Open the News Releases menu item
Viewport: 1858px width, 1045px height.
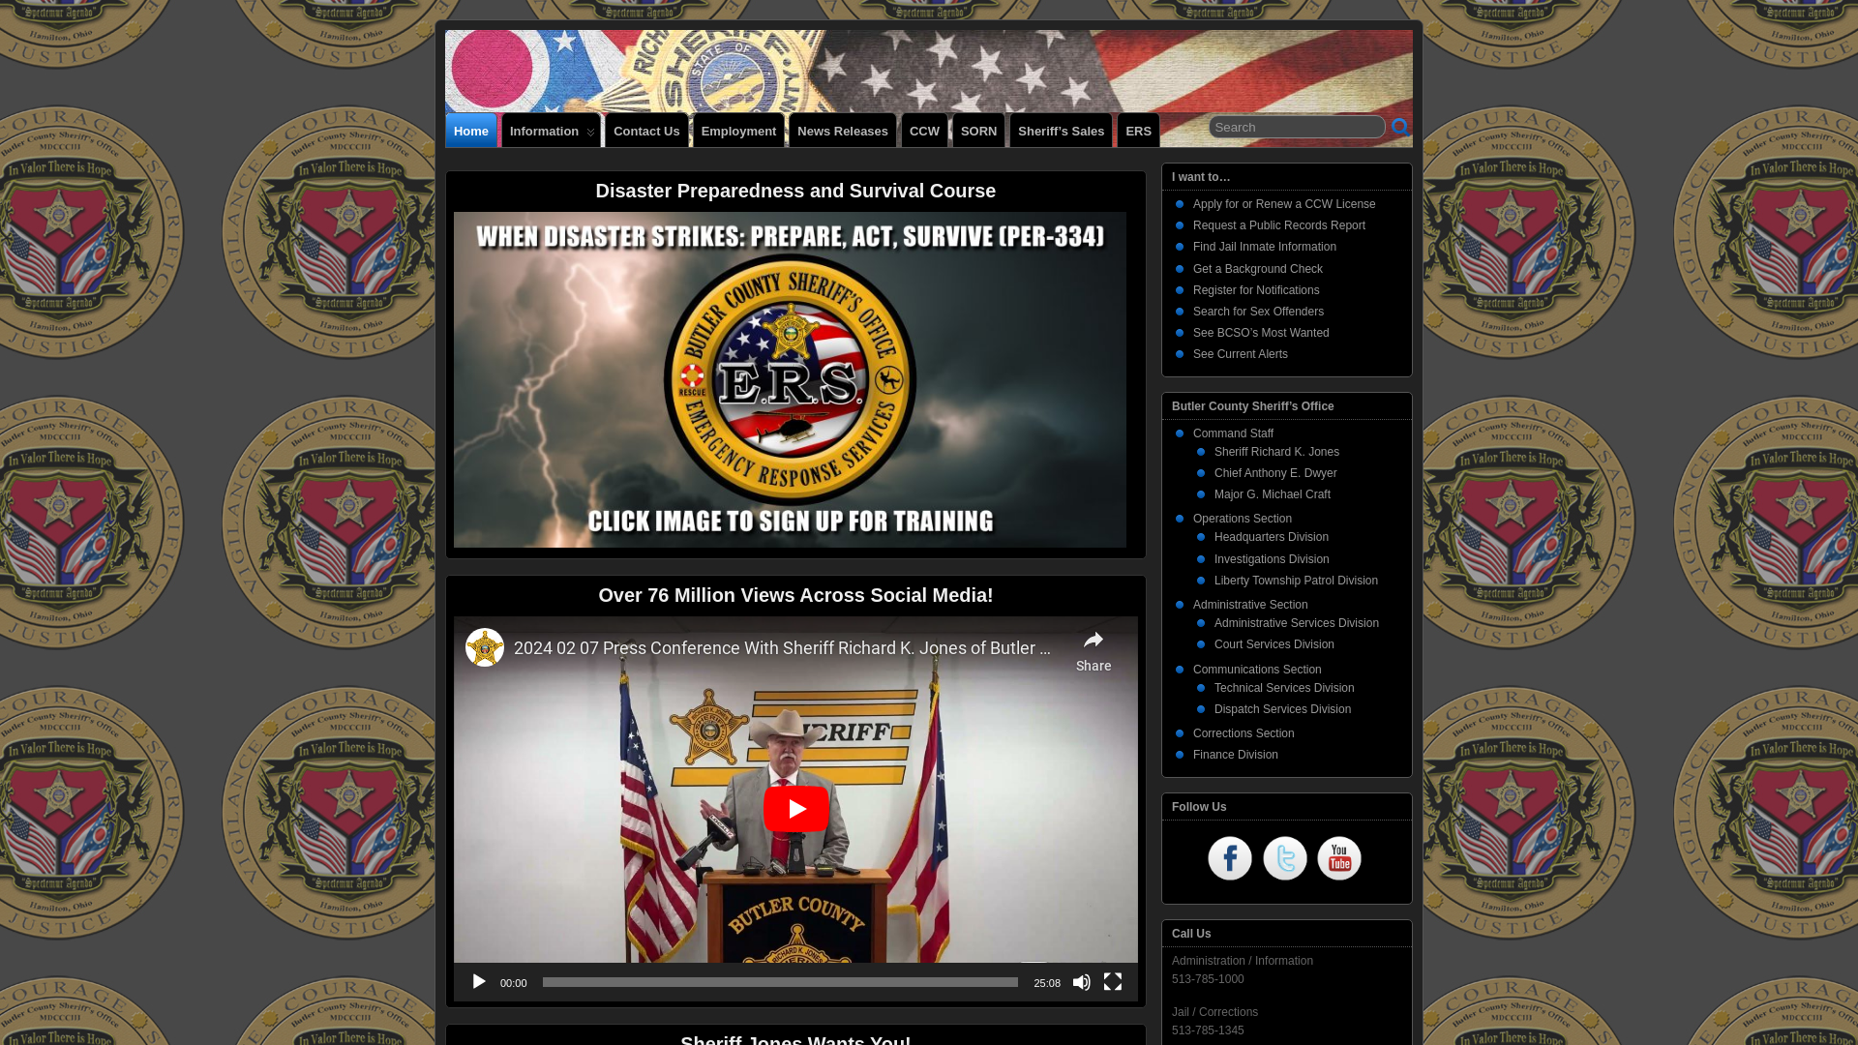pyautogui.click(x=843, y=131)
